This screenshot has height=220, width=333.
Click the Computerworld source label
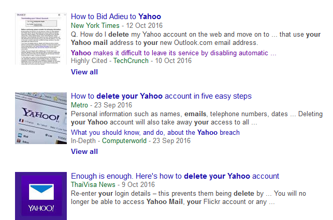click(124, 141)
